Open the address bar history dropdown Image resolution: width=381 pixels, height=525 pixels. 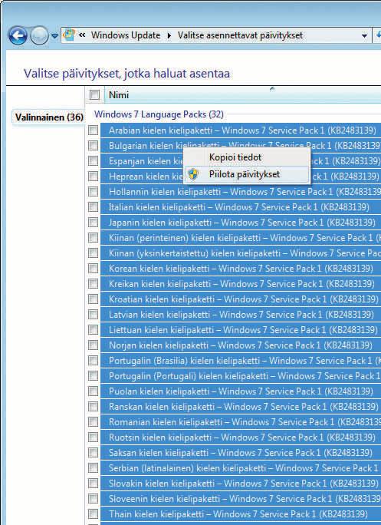[x=364, y=35]
